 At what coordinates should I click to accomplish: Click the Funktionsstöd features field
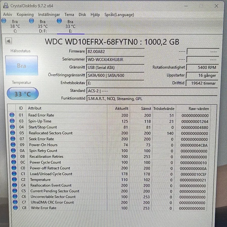point(152,99)
